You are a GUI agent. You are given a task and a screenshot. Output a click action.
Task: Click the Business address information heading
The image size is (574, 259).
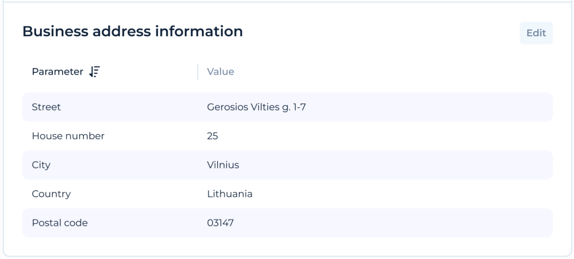point(132,32)
